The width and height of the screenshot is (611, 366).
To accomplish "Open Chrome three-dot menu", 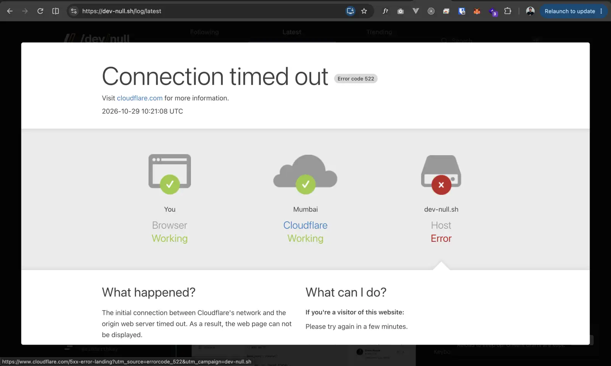I will click(x=601, y=11).
